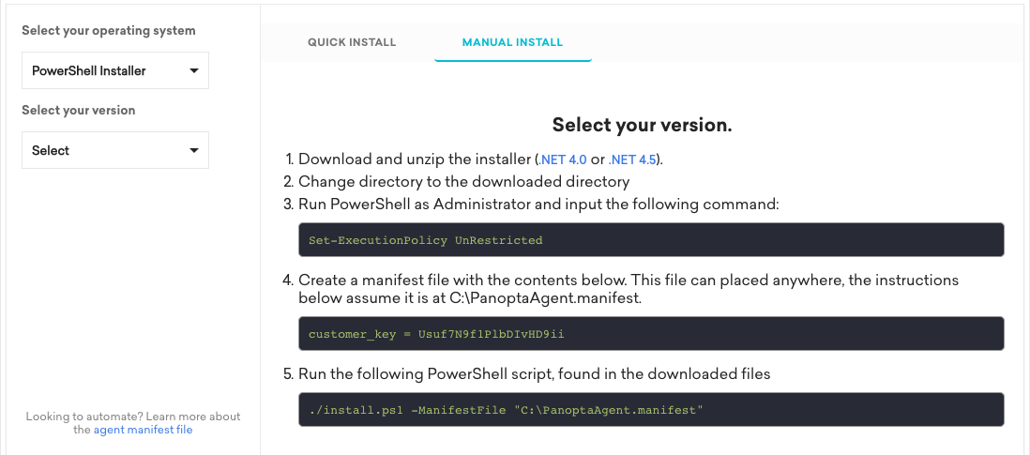Click the 'Run PowerShell as Administrator' step
Image resolution: width=1030 pixels, height=455 pixels.
click(x=538, y=204)
